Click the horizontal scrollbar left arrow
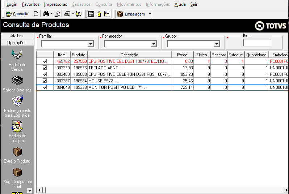289x194 pixels. [x=39, y=190]
